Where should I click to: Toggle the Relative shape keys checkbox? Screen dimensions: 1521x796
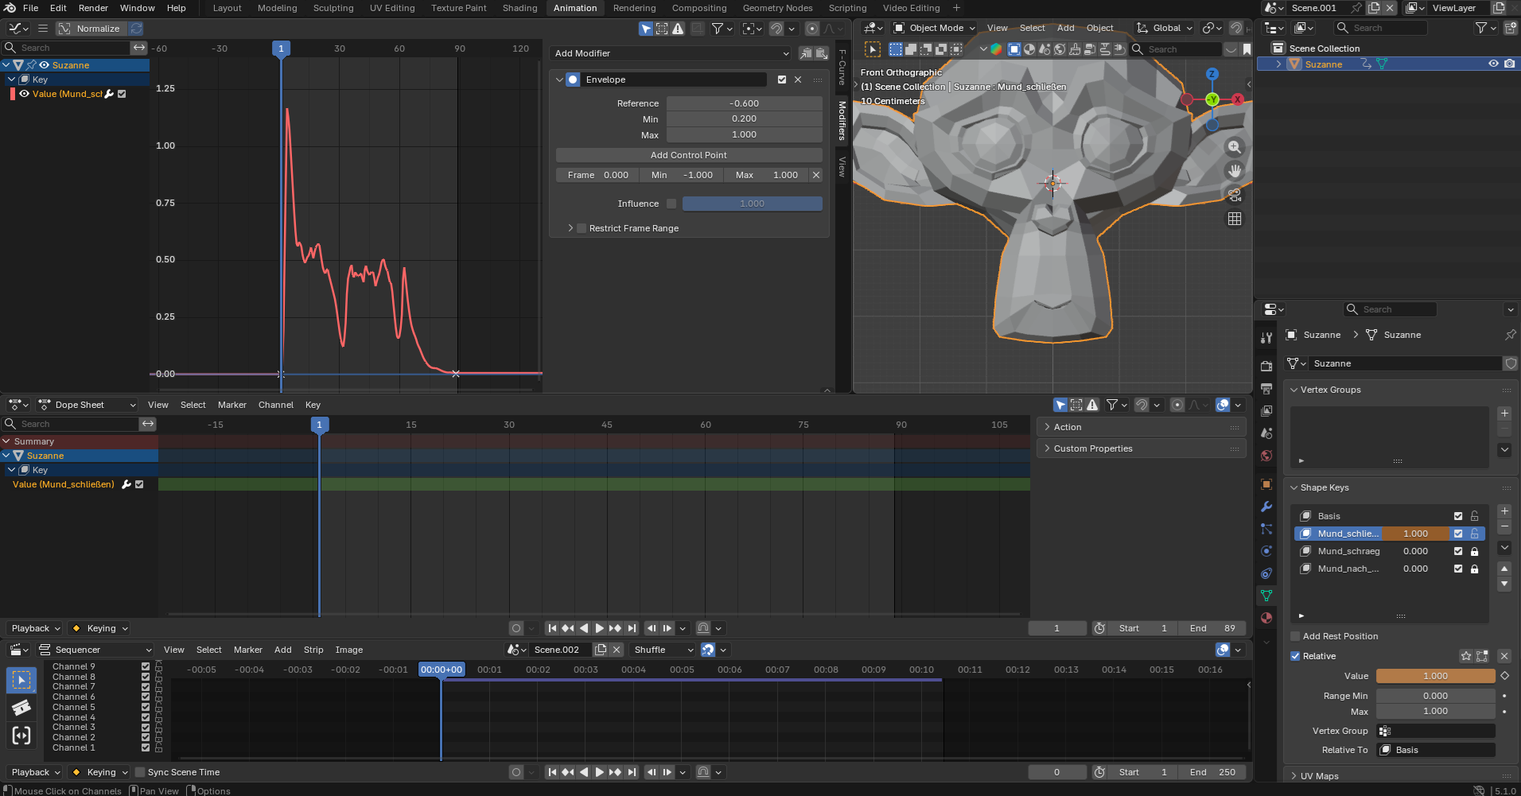(1295, 656)
